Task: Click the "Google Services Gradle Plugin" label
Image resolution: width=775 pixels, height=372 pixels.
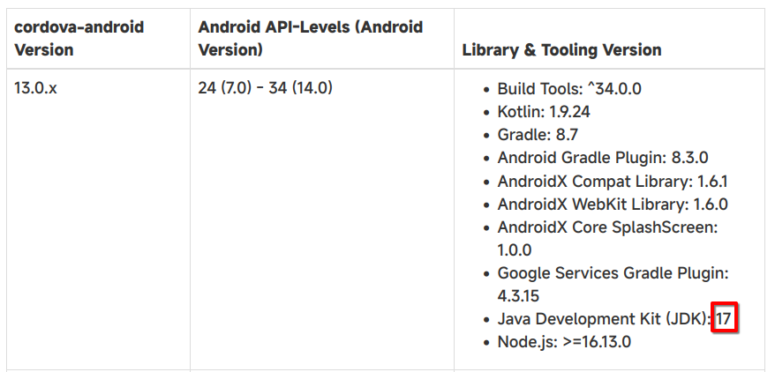Action: 612,273
